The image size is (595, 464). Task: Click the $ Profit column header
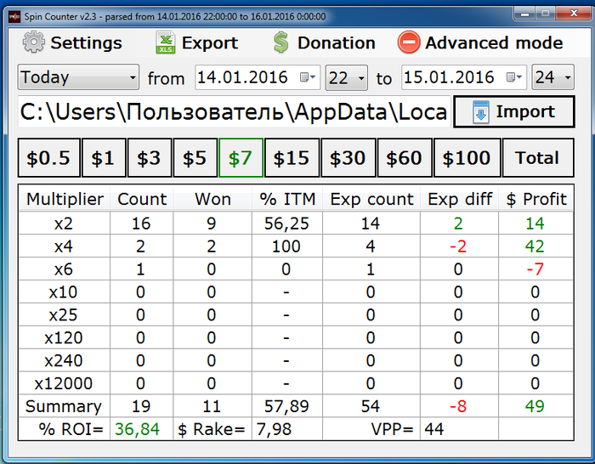(535, 199)
